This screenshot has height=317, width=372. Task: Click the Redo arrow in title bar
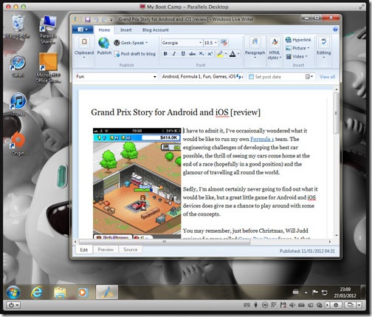click(x=104, y=19)
